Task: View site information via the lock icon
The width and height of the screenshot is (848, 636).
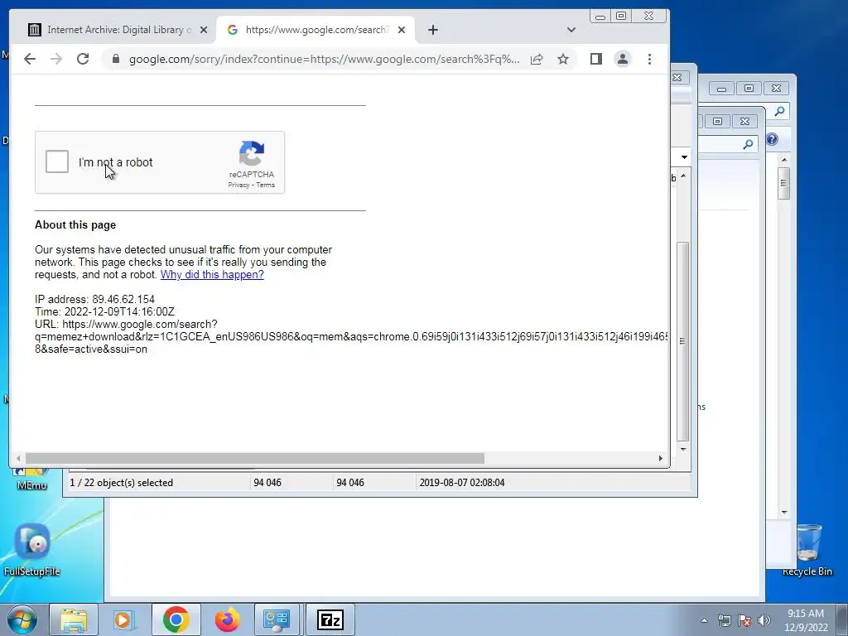Action: (x=115, y=59)
